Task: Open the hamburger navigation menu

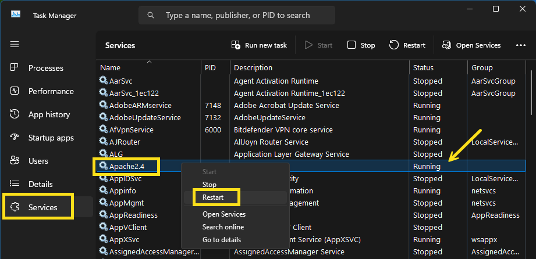Action: pyautogui.click(x=15, y=44)
